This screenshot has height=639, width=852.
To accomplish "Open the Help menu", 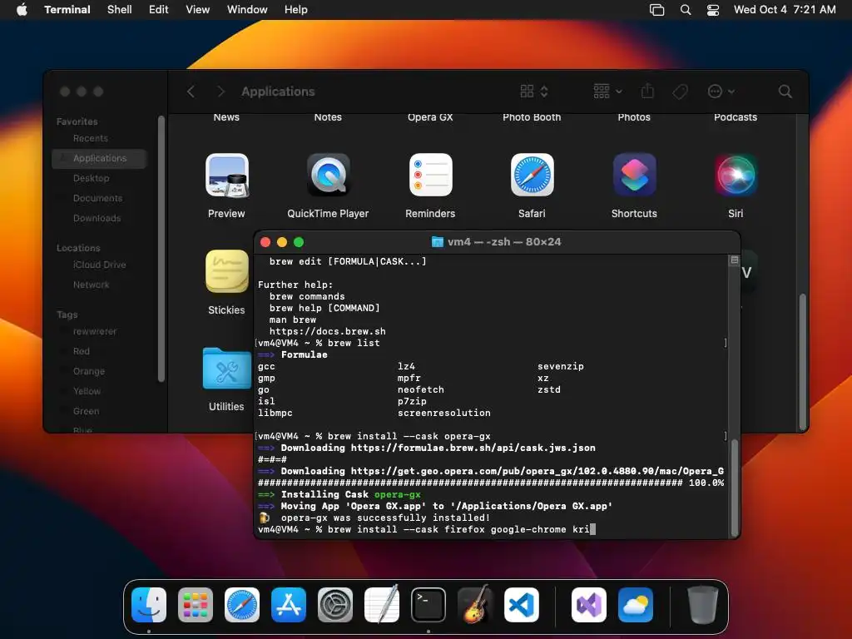I will (296, 10).
